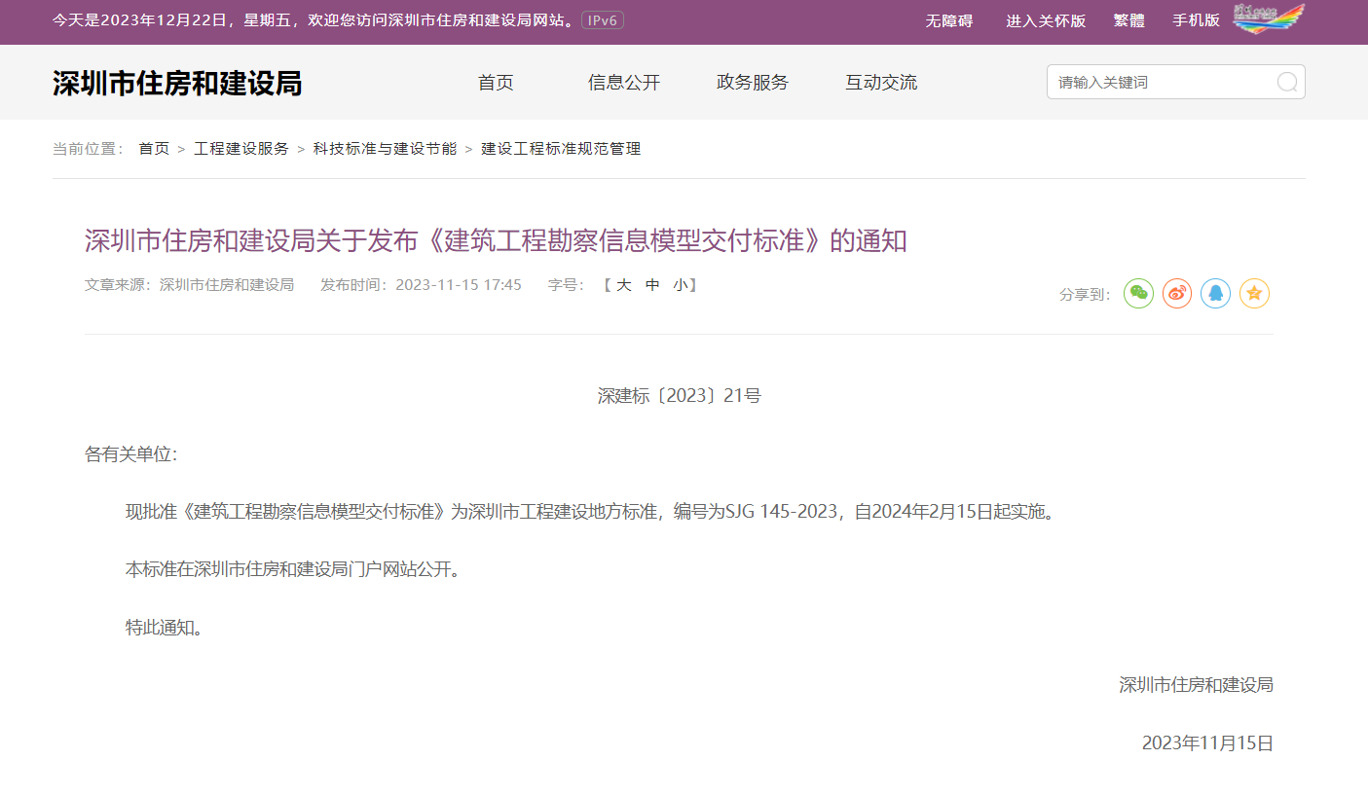This screenshot has height=796, width=1368.
Task: Open the 手机版 mobile version
Action: click(x=1196, y=20)
